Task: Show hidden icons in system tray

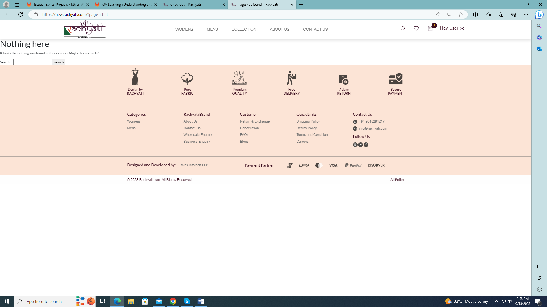Action: pos(496,301)
